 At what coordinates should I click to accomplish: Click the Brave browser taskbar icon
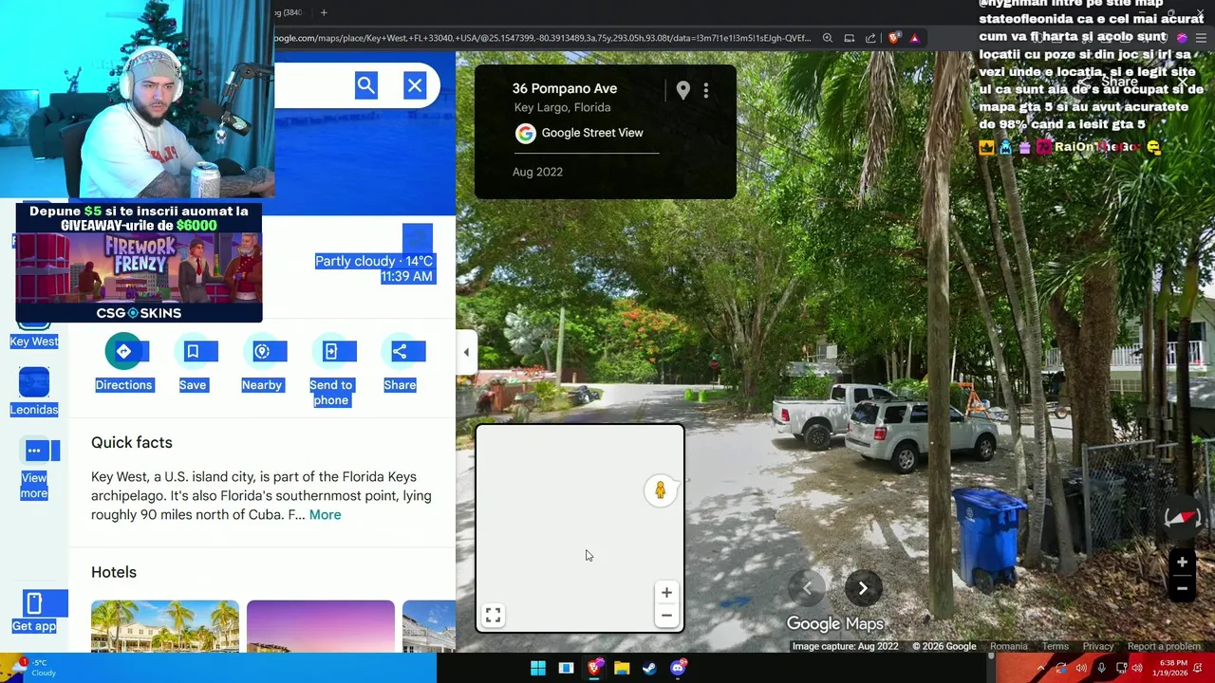click(x=594, y=668)
